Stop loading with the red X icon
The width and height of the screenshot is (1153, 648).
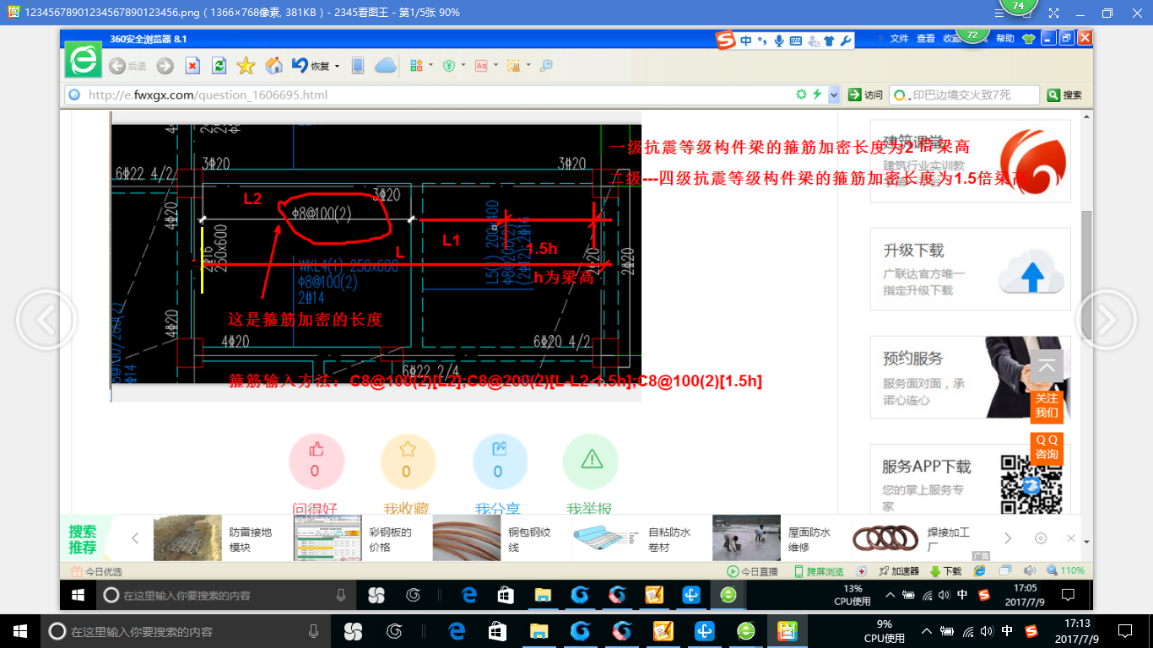pyautogui.click(x=192, y=66)
